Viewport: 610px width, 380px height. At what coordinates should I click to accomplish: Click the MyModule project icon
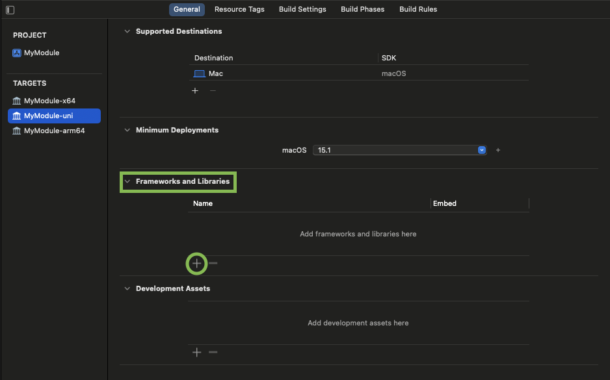tap(17, 53)
